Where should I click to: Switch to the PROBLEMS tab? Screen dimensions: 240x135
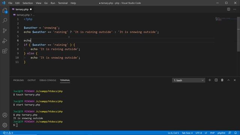tap(18, 80)
